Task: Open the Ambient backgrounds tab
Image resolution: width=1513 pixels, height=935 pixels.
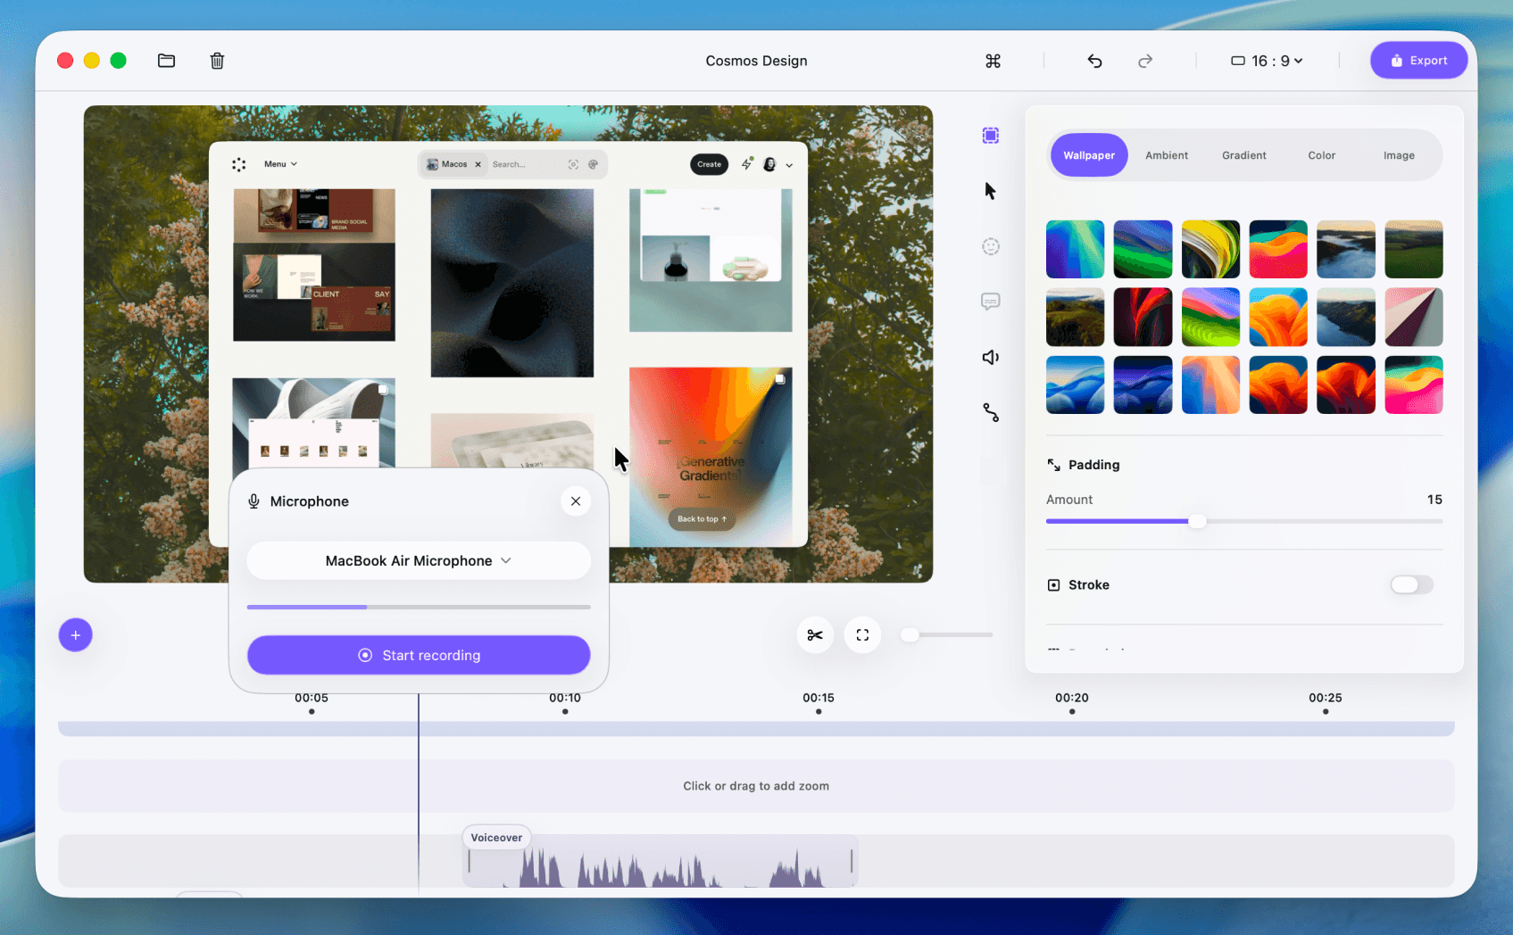Action: [x=1166, y=154]
